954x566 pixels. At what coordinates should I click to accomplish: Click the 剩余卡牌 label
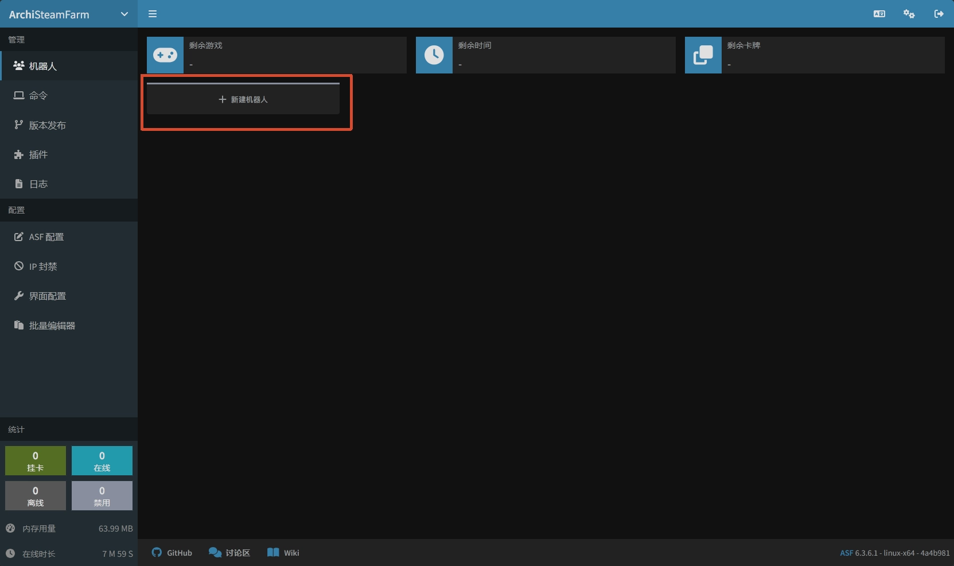tap(743, 45)
